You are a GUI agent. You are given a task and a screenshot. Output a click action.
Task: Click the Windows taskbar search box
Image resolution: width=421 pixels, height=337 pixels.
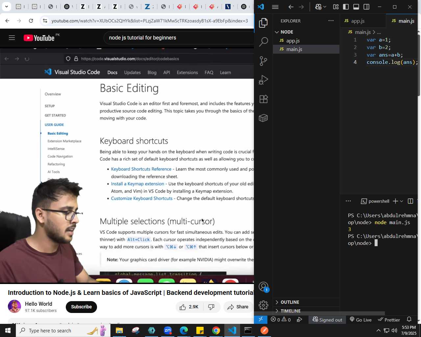(63, 330)
